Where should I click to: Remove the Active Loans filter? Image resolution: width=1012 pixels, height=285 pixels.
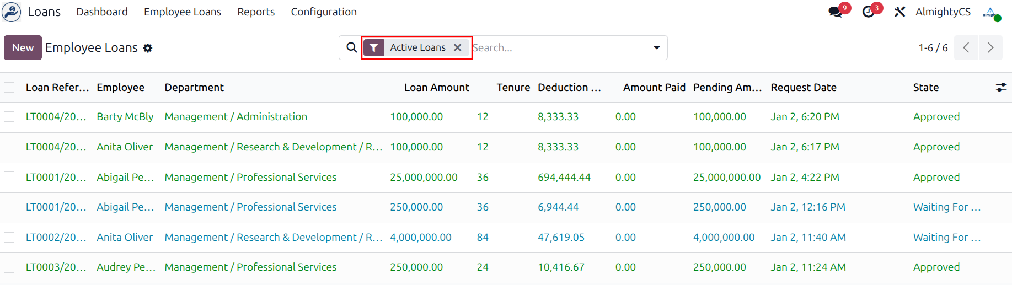tap(457, 47)
